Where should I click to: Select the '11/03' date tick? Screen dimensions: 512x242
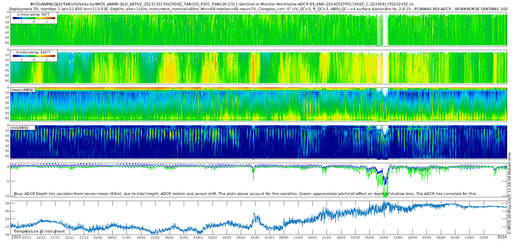click(298, 238)
